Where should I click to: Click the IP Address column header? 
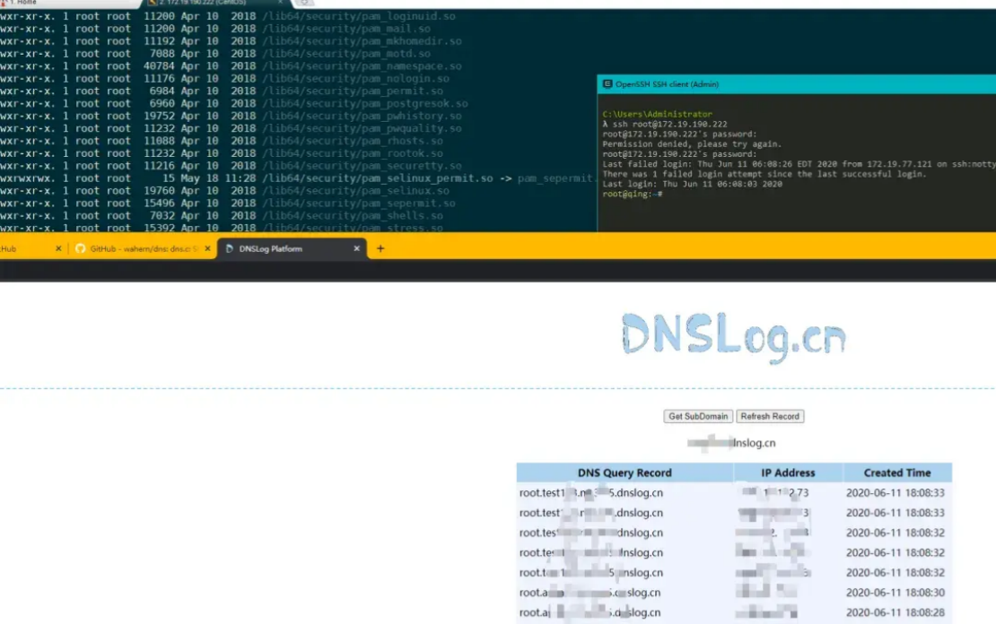788,472
